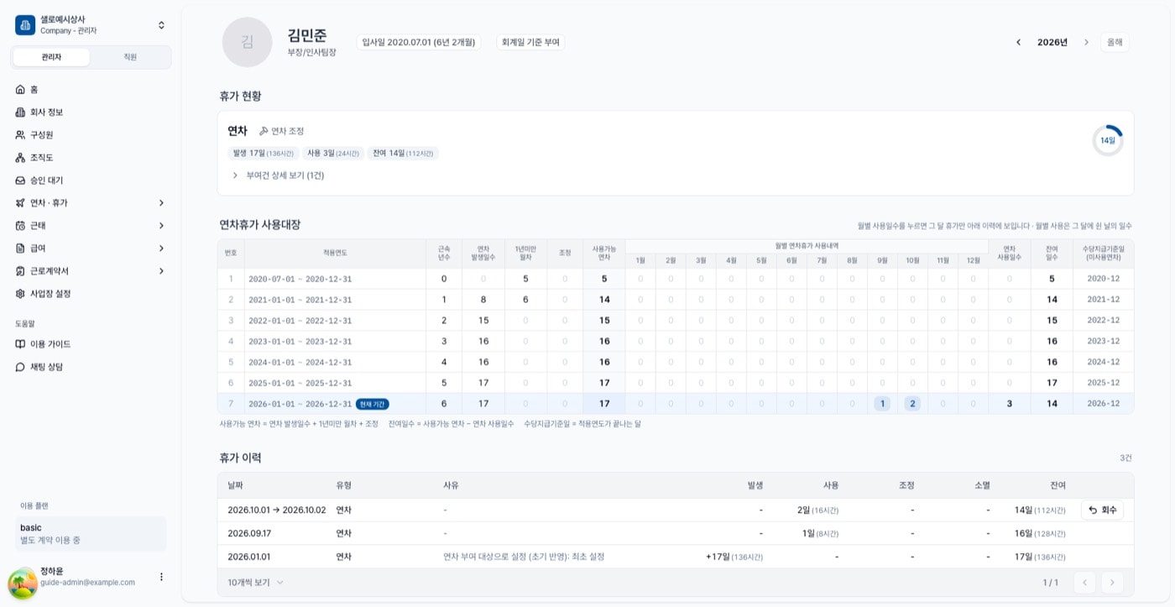Viewport: 1175px width, 607px height.
Task: Click the 발생 17일 chip
Action: (x=264, y=154)
